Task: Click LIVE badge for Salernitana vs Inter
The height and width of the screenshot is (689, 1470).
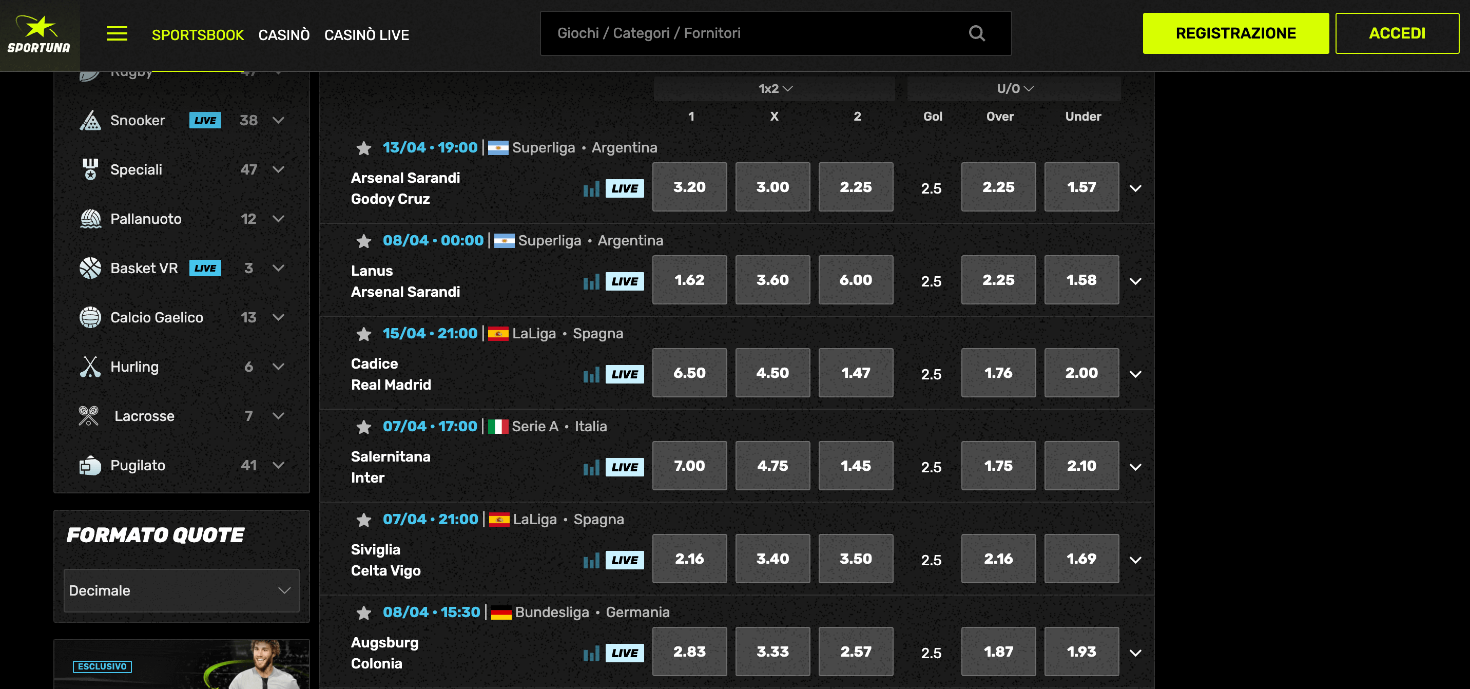Action: (x=624, y=468)
